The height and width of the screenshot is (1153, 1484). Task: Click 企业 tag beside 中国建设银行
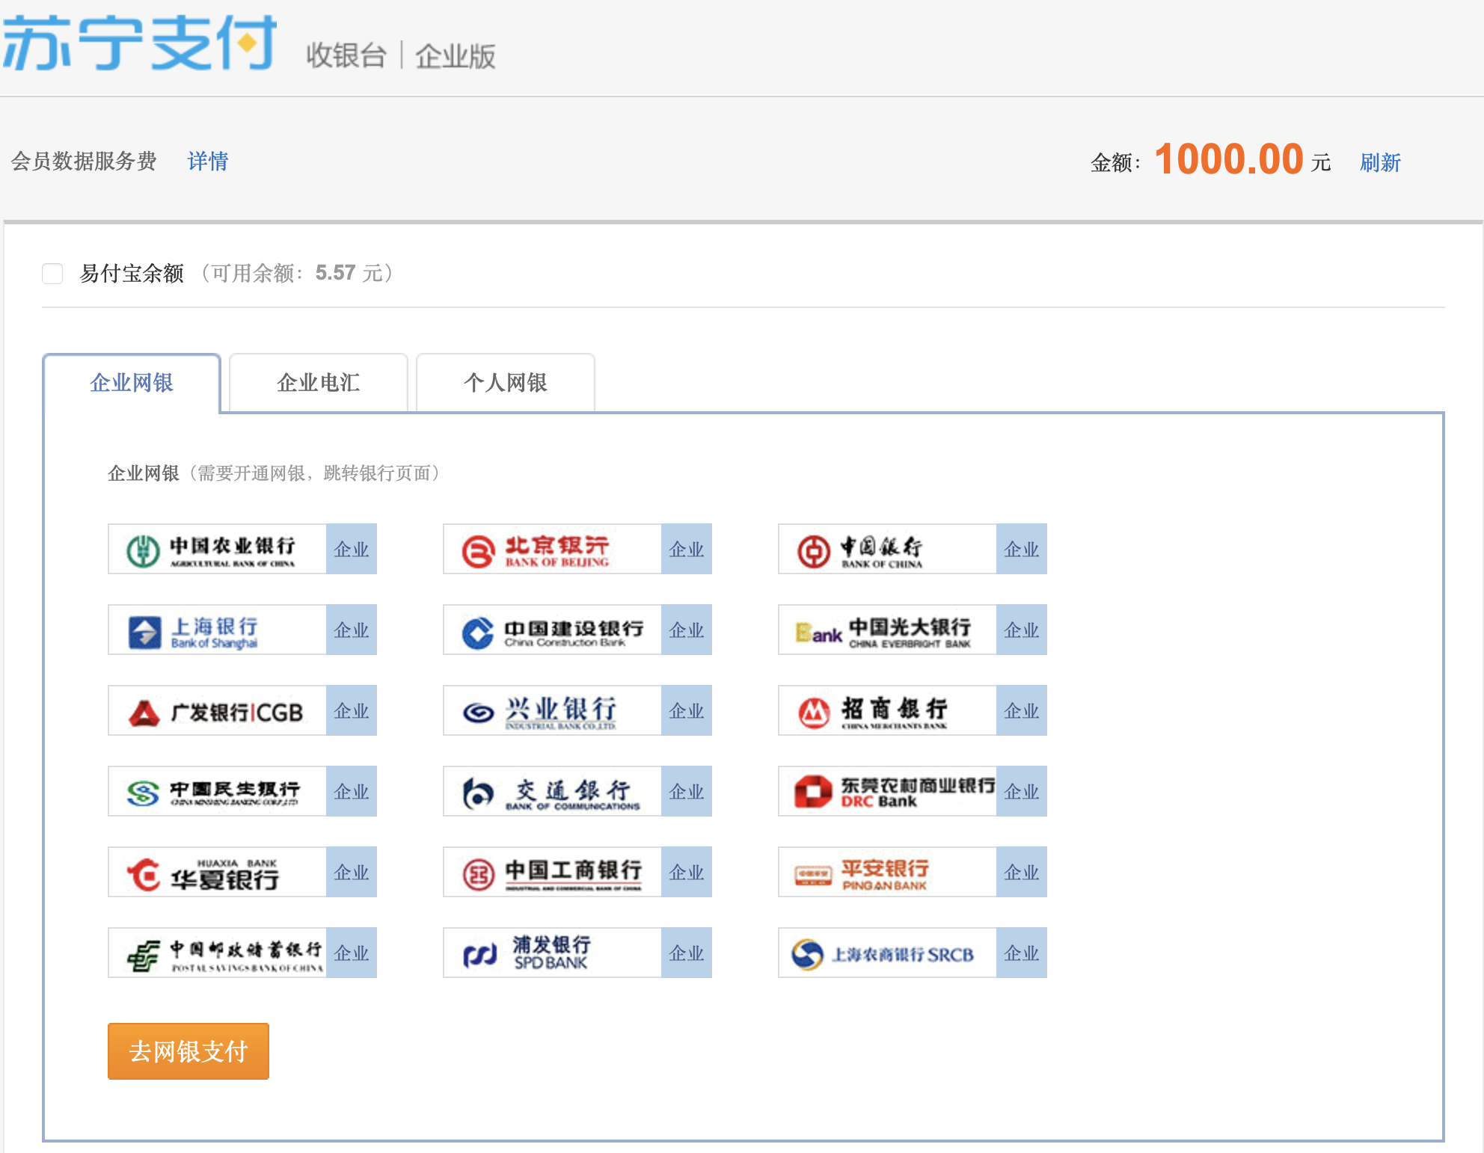click(687, 630)
